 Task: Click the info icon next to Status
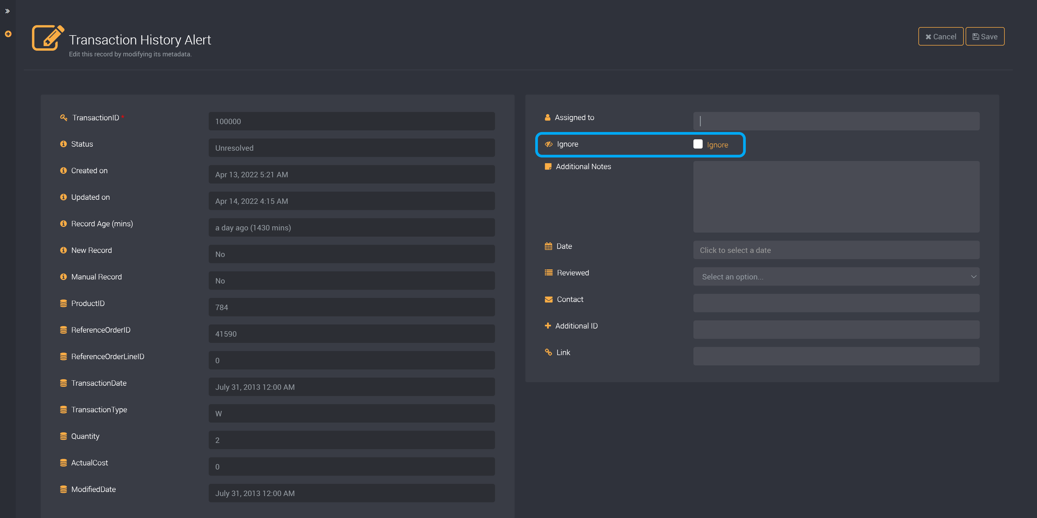(x=63, y=144)
